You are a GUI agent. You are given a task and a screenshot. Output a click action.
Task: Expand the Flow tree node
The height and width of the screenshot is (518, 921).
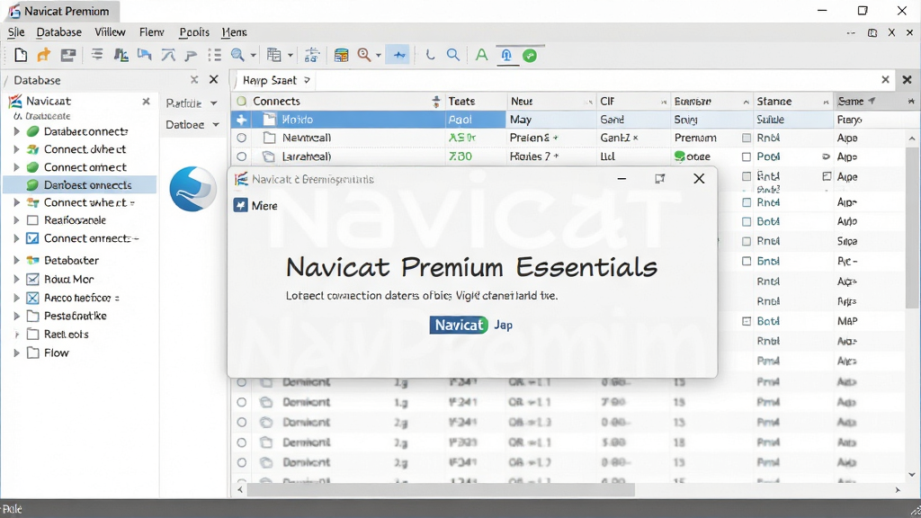click(x=16, y=353)
